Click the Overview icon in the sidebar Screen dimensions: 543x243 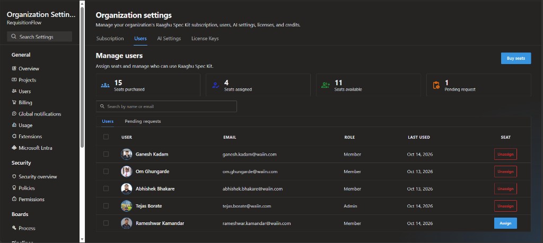[x=14, y=68]
